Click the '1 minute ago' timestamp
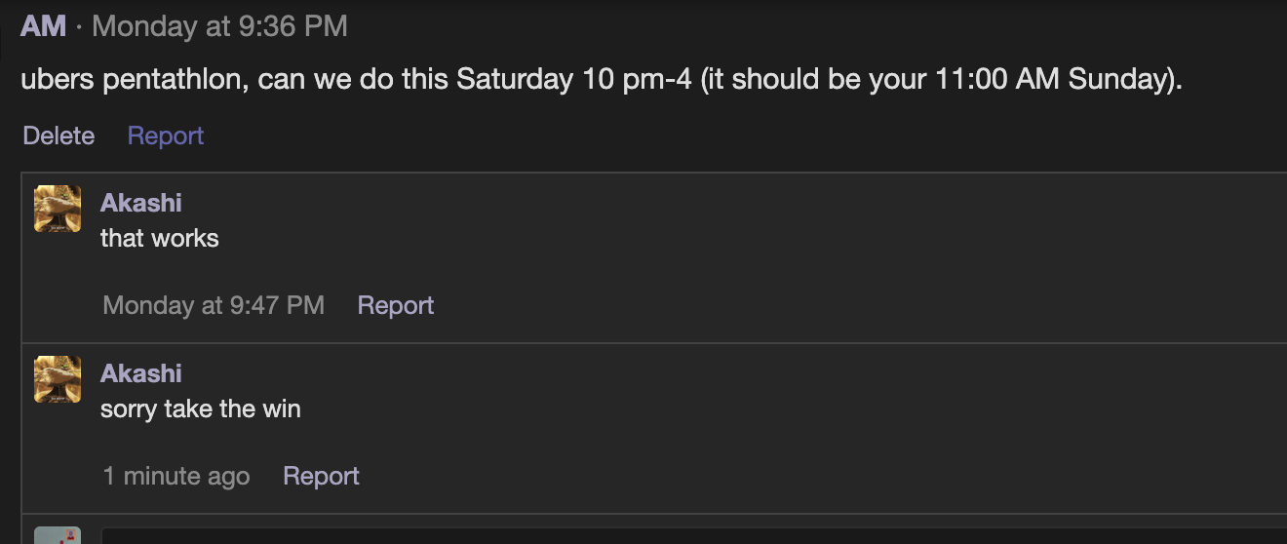 (x=176, y=476)
